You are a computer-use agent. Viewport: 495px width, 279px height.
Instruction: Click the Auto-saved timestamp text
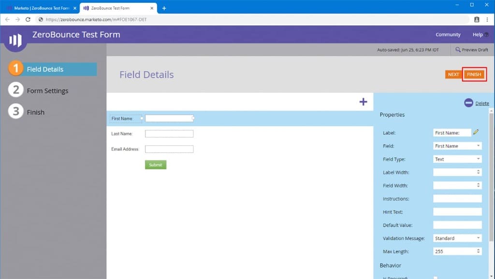(x=408, y=50)
